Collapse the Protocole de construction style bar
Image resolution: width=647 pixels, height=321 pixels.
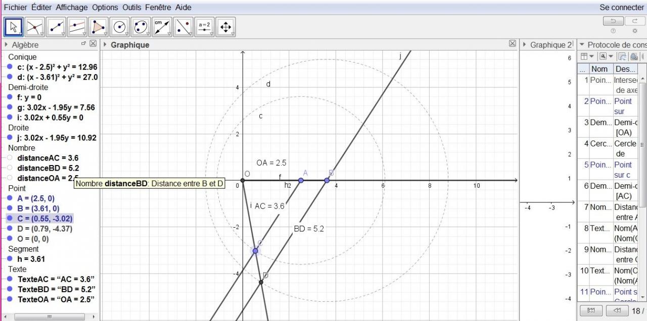click(x=582, y=44)
